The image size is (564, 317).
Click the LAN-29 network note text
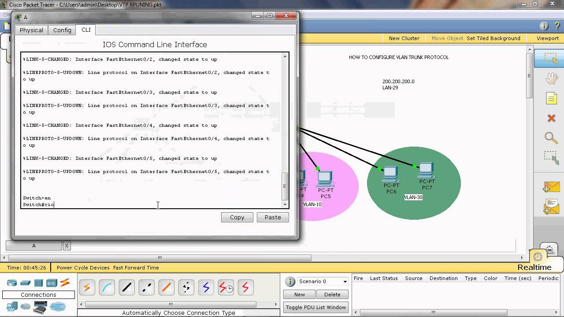point(390,88)
